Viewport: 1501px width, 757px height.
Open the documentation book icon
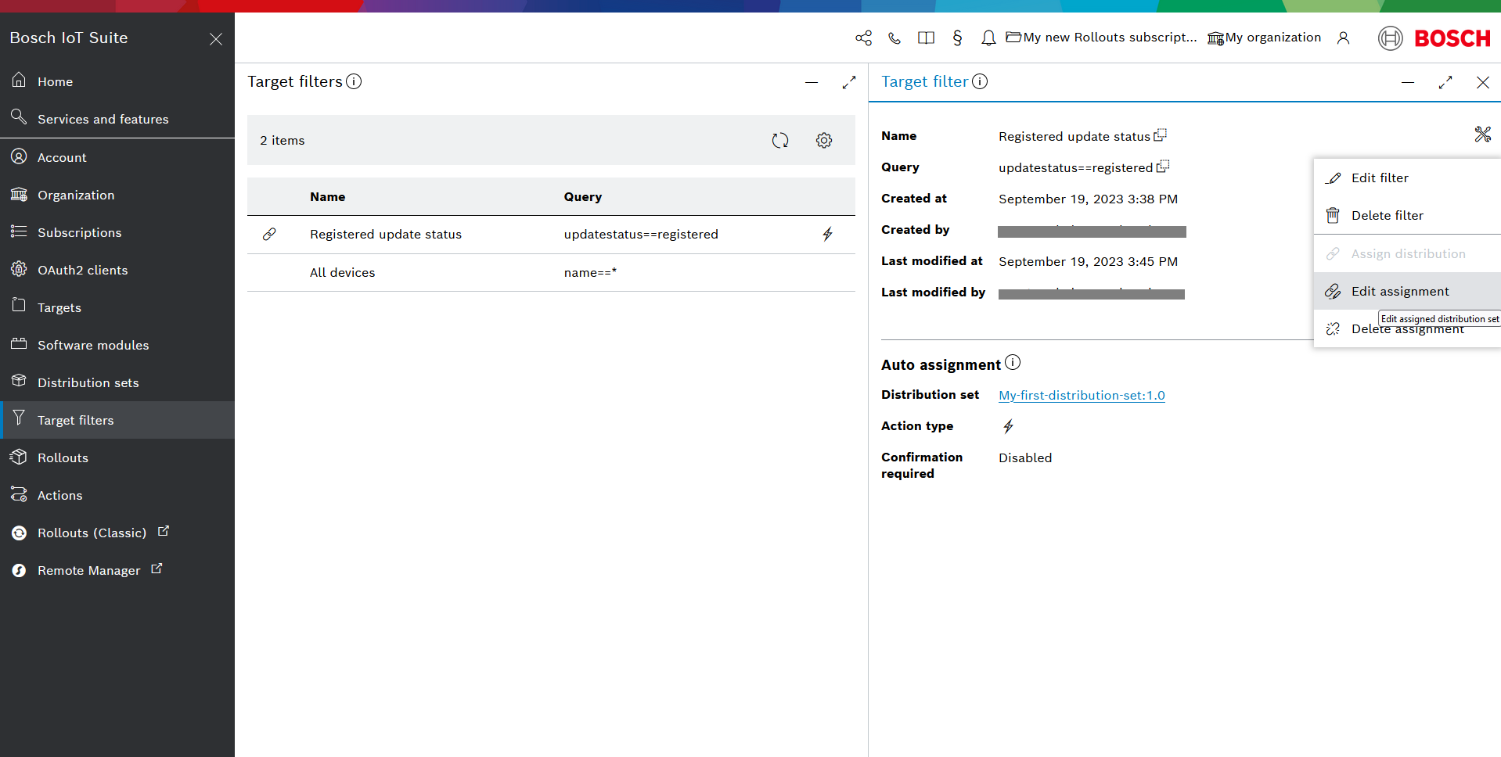[926, 38]
